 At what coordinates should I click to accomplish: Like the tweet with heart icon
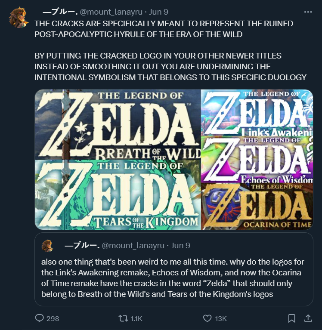tap(207, 318)
